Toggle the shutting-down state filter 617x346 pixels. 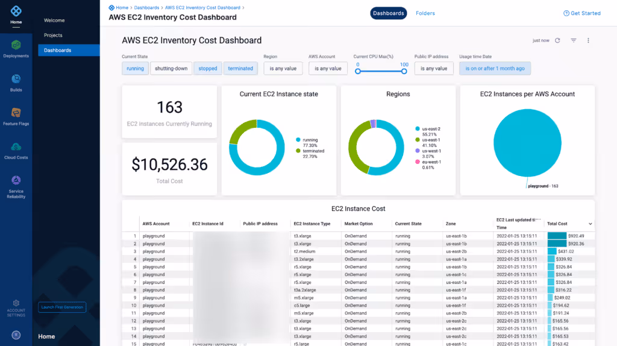point(171,69)
